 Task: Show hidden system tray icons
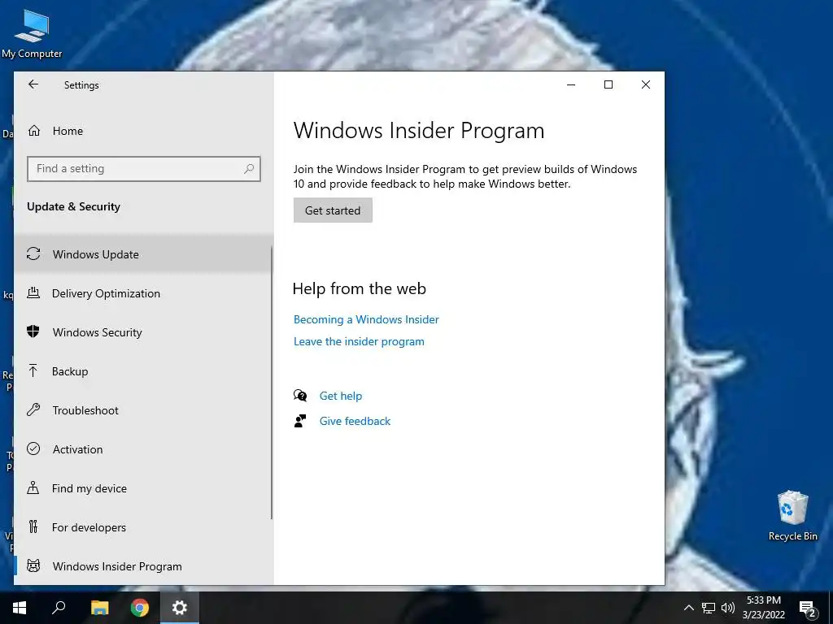(688, 608)
